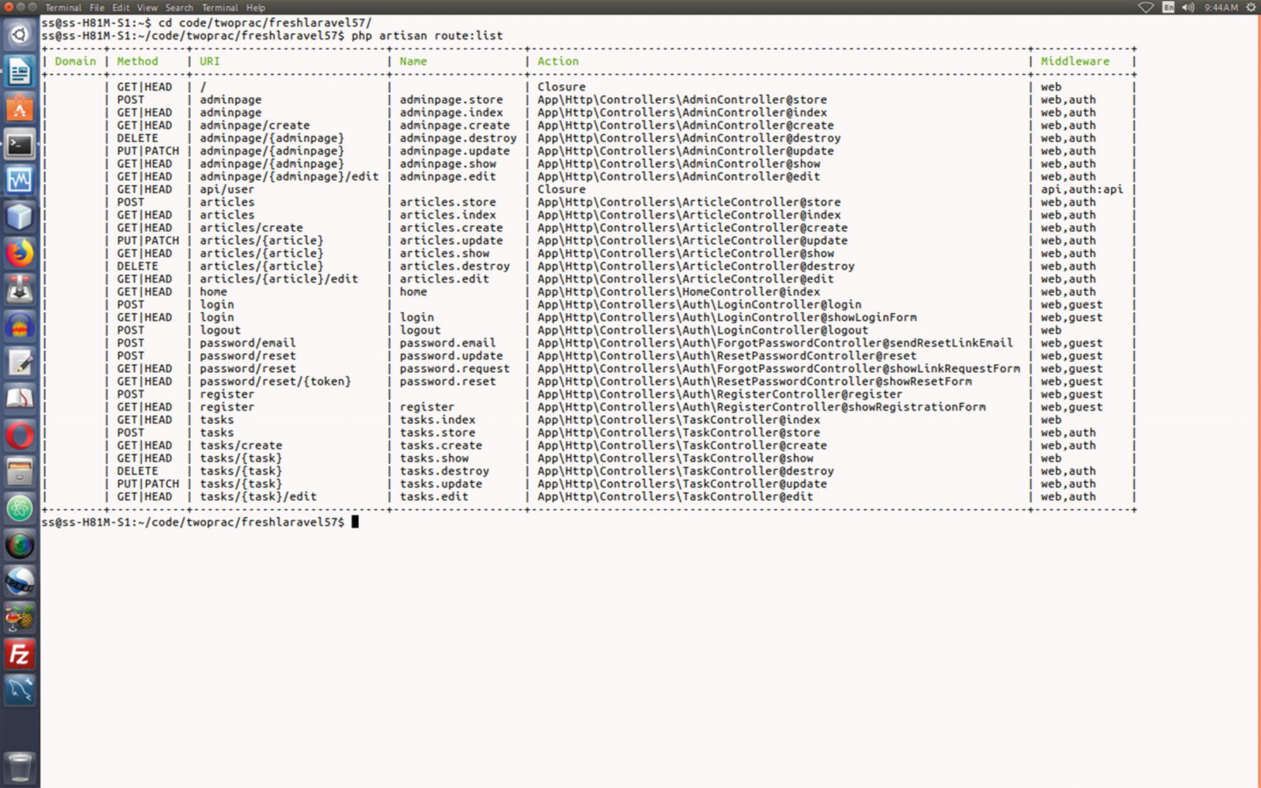Open the camera lens dock icon

pyautogui.click(x=20, y=545)
